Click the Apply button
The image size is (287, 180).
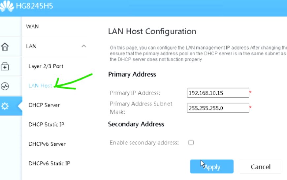click(x=212, y=166)
